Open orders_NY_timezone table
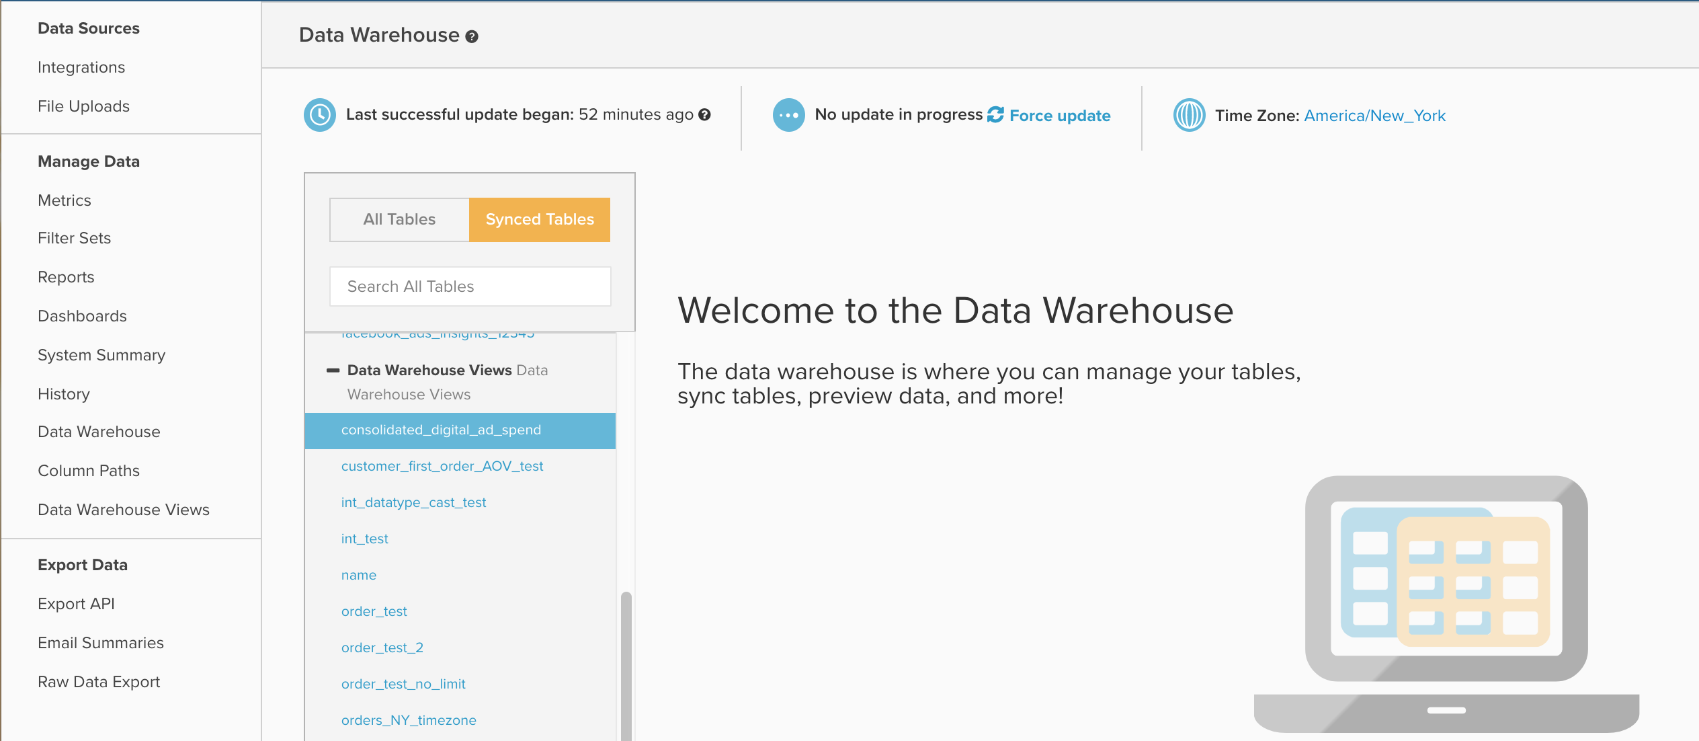The height and width of the screenshot is (741, 1699). tap(409, 720)
